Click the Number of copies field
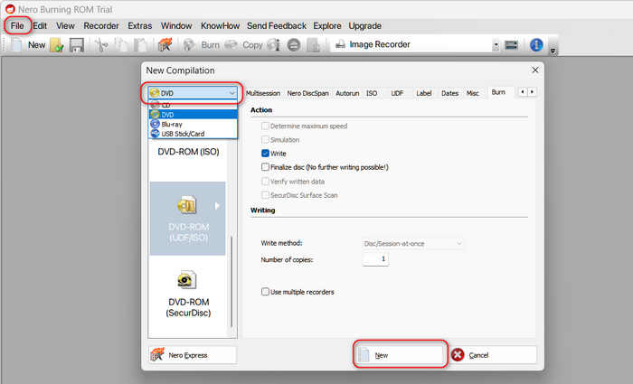Viewport: 633px width, 384px height. pyautogui.click(x=375, y=259)
